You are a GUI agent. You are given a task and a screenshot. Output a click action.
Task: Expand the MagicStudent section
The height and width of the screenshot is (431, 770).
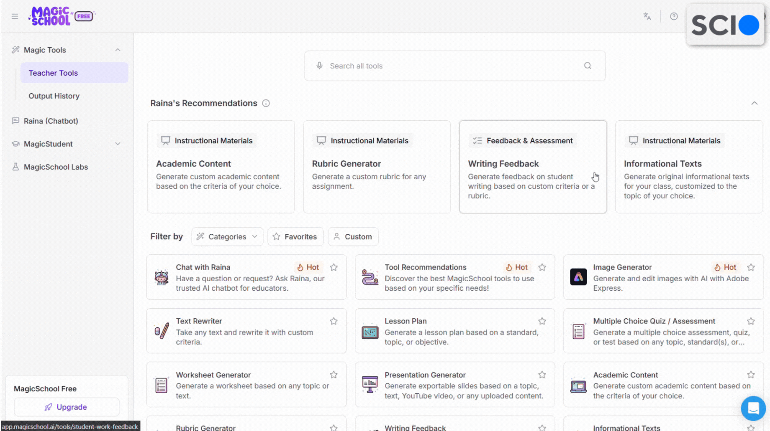(x=118, y=144)
